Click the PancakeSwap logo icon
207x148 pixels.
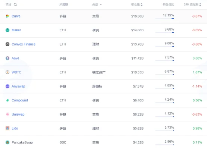(x=7, y=142)
